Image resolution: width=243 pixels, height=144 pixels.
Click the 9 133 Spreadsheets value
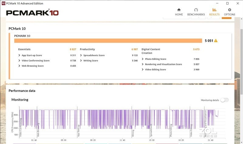pos(135,55)
